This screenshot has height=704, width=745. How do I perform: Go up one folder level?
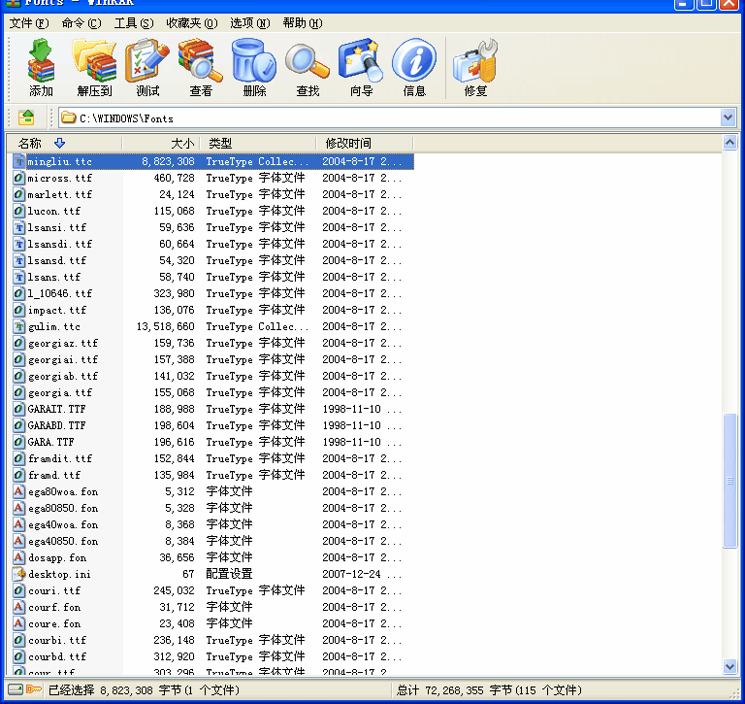pos(27,117)
